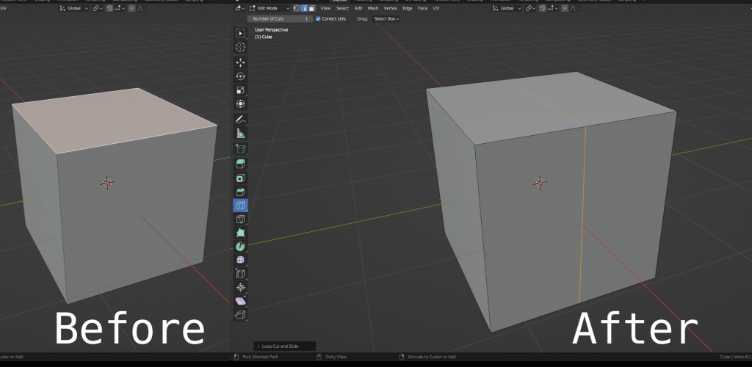Image resolution: width=752 pixels, height=367 pixels.
Task: Open the Add menu
Action: [x=358, y=8]
